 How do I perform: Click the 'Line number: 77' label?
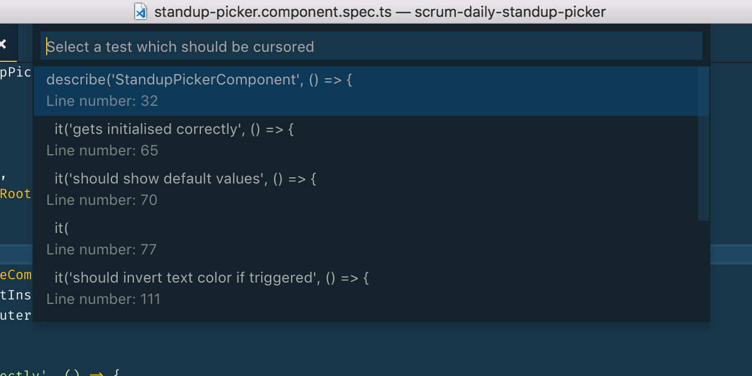click(102, 249)
